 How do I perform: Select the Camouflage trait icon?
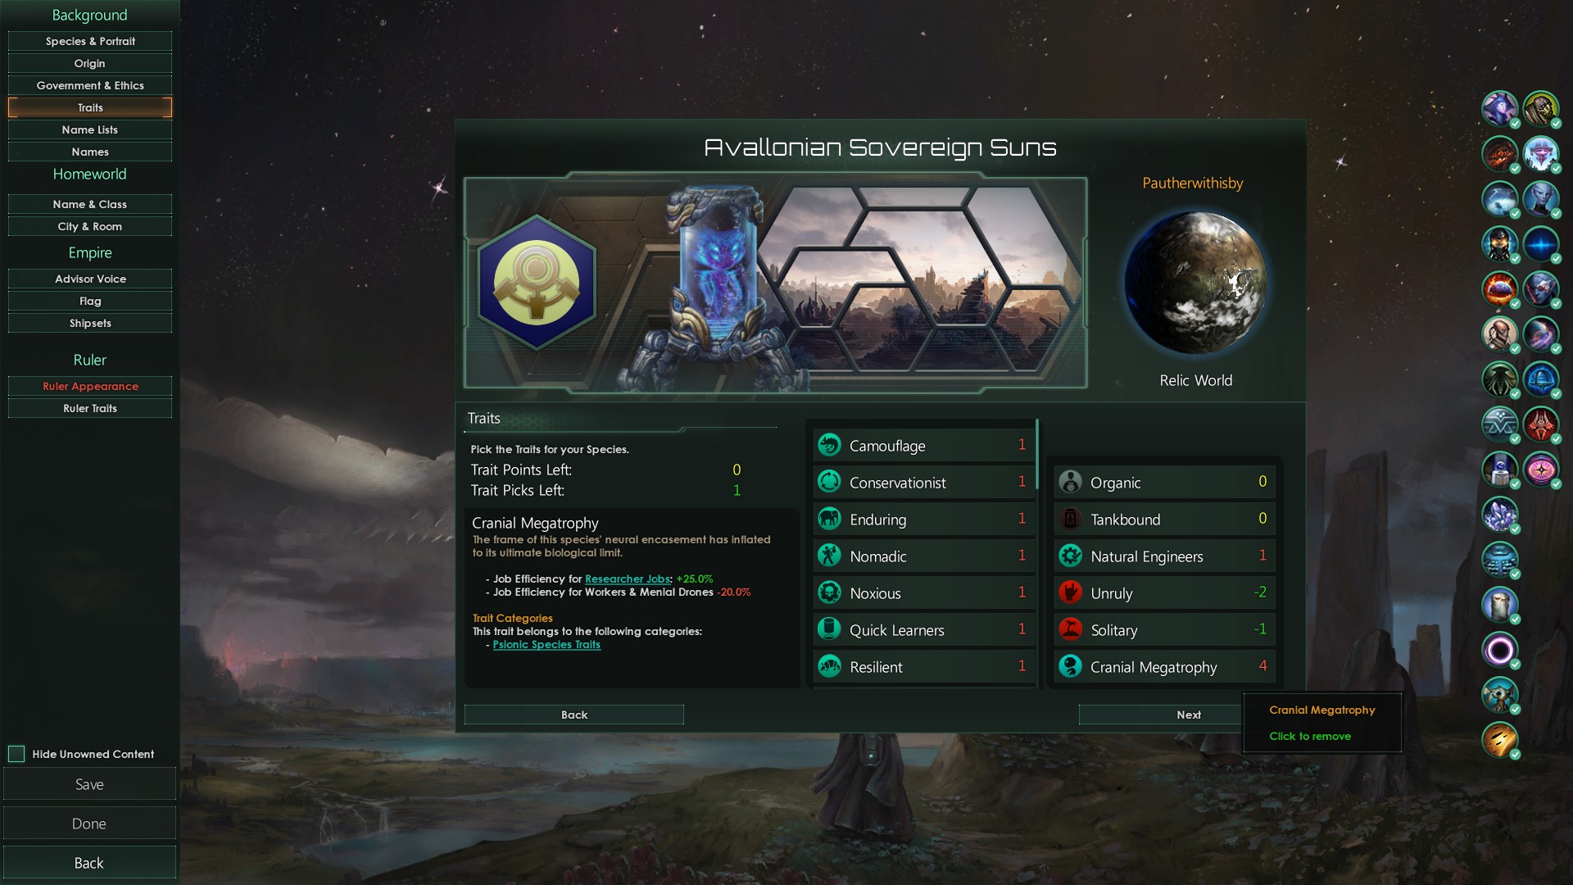[829, 445]
